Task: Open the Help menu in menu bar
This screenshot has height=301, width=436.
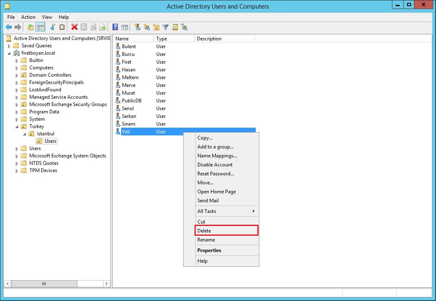Action: 64,17
